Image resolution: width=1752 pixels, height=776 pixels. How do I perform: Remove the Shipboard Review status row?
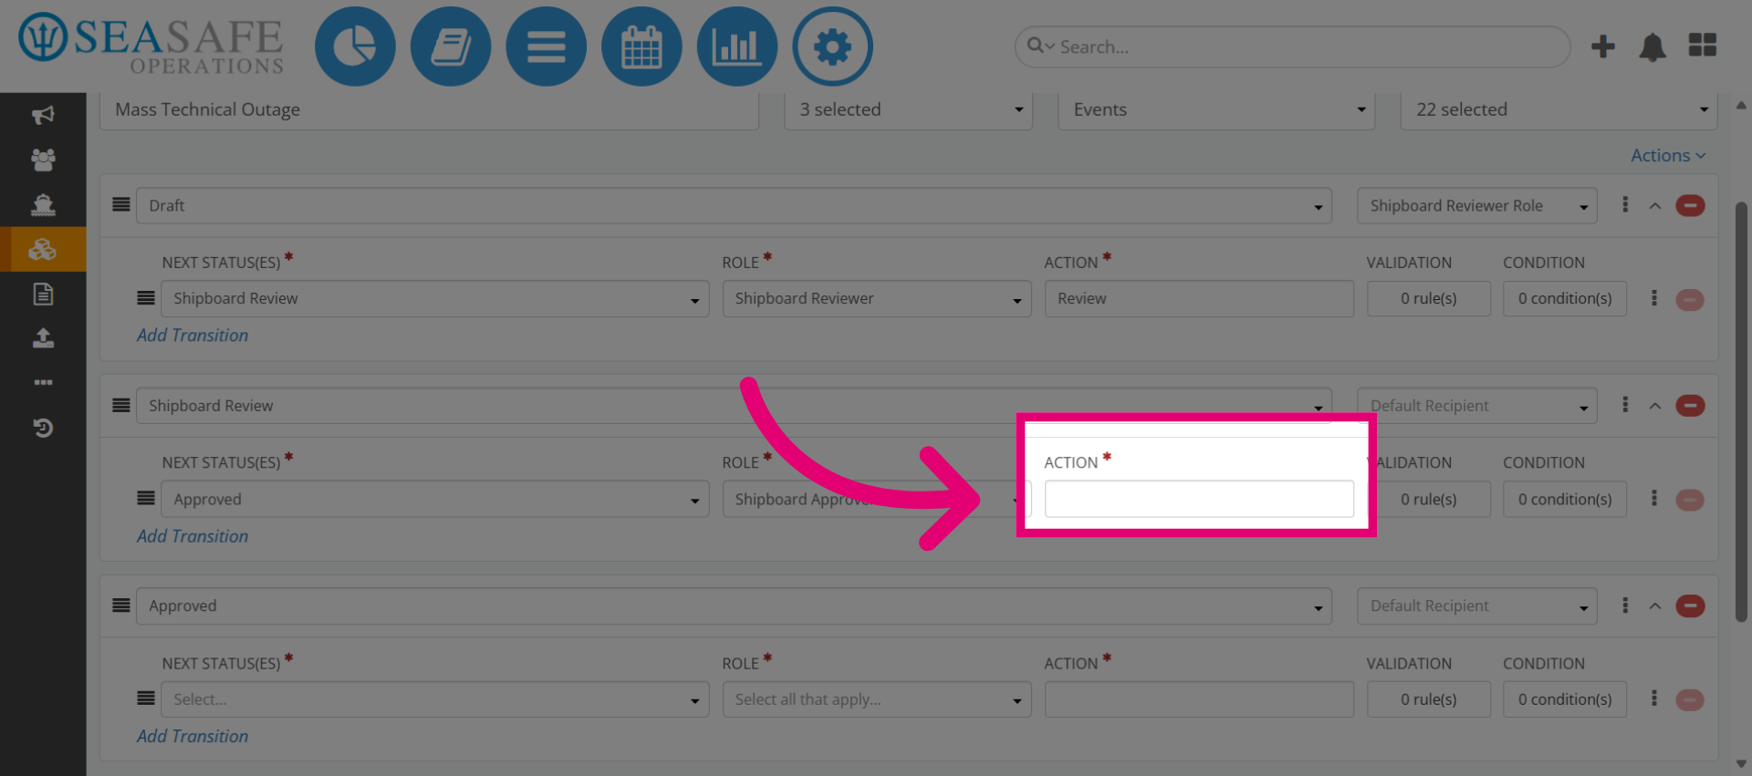pyautogui.click(x=1690, y=406)
